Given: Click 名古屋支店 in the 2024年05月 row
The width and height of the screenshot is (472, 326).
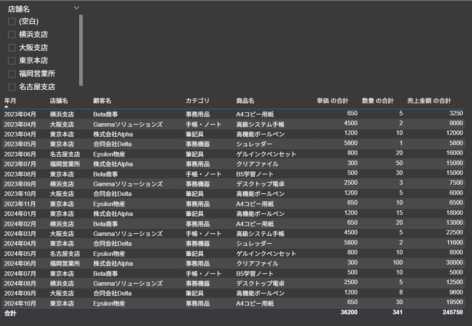Looking at the screenshot, I should point(65,254).
